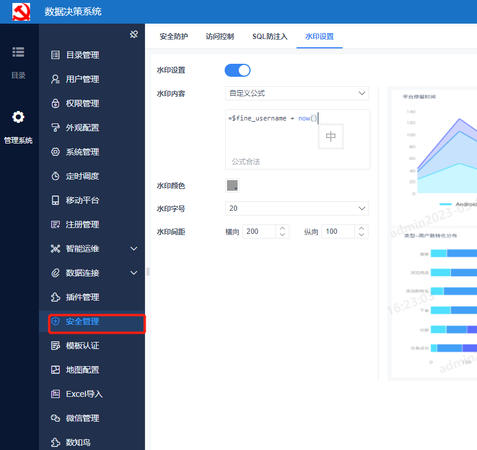Click the sidebar collapse drag handle

pyautogui.click(x=148, y=272)
